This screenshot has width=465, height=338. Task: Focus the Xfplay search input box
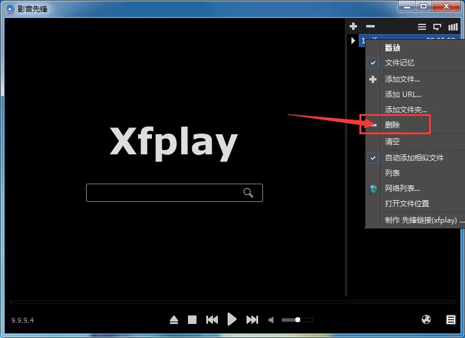coord(175,193)
